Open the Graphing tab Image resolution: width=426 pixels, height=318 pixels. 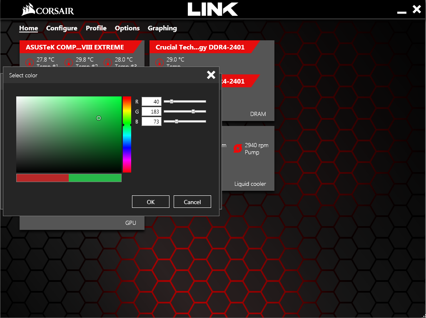click(162, 28)
